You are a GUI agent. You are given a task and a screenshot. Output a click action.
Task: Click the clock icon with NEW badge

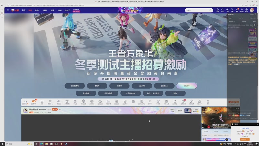[x=183, y=102]
